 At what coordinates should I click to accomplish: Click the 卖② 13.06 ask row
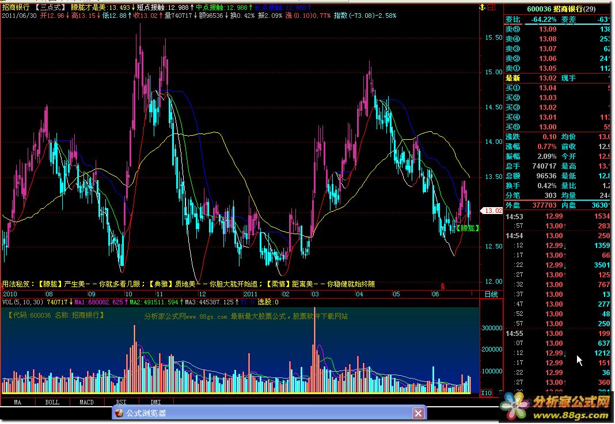[x=557, y=59]
